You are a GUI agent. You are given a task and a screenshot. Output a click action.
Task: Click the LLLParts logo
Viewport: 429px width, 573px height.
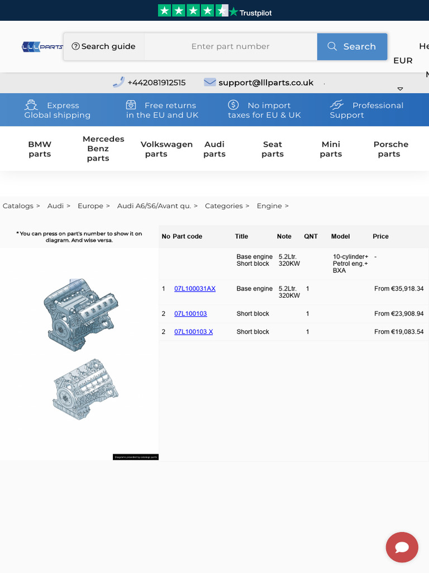(x=42, y=47)
